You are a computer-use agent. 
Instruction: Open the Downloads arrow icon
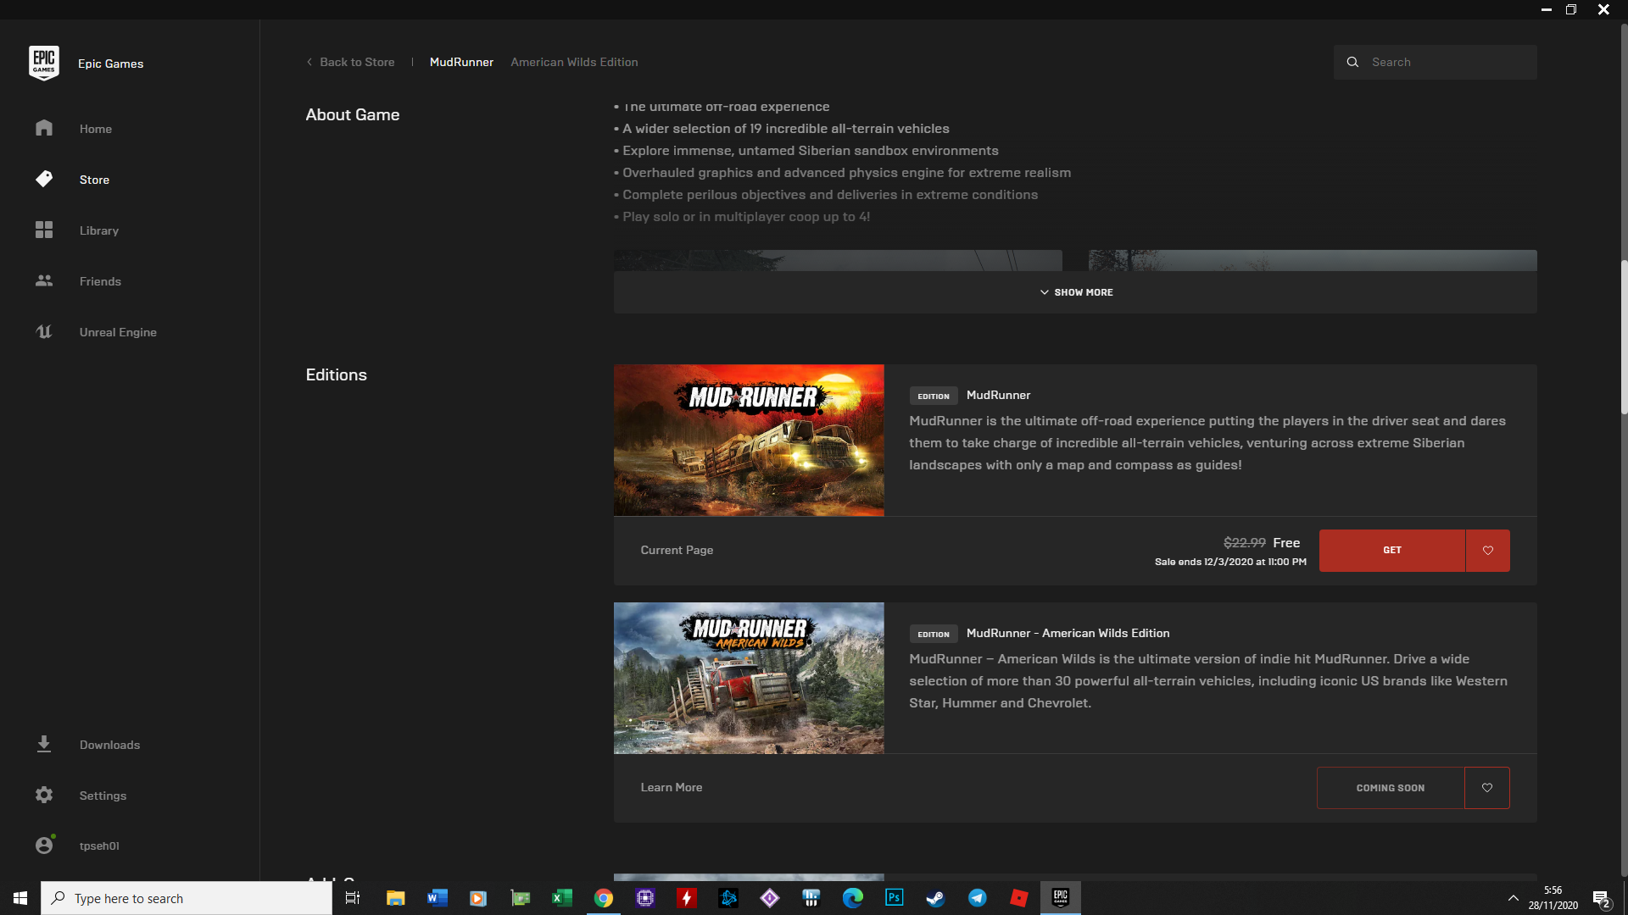44,744
